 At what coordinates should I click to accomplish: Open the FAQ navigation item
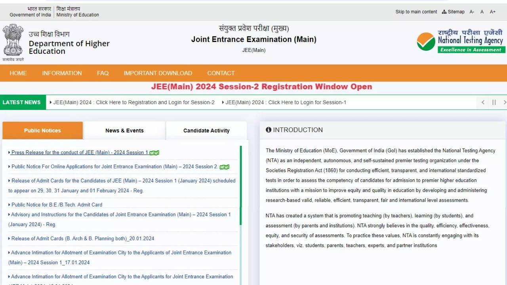[x=103, y=73]
